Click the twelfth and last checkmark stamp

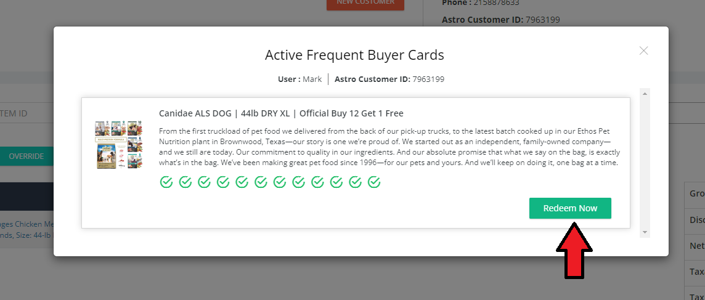374,182
